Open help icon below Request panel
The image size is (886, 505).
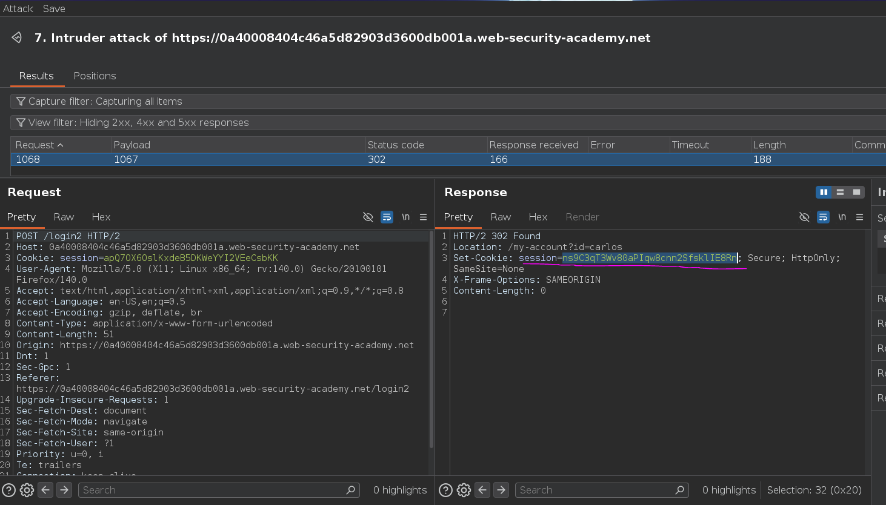(8, 490)
